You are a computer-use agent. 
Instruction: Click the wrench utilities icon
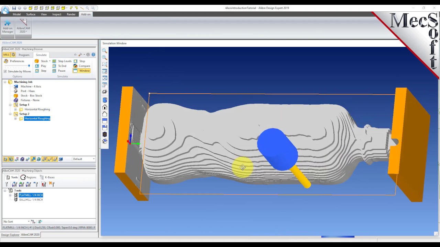tap(80, 55)
